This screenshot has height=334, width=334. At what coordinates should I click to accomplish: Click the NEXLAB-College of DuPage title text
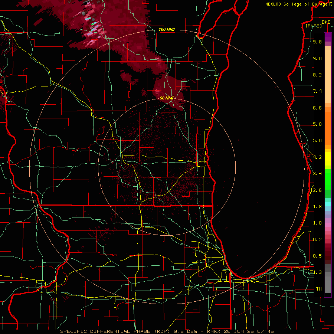click(296, 4)
